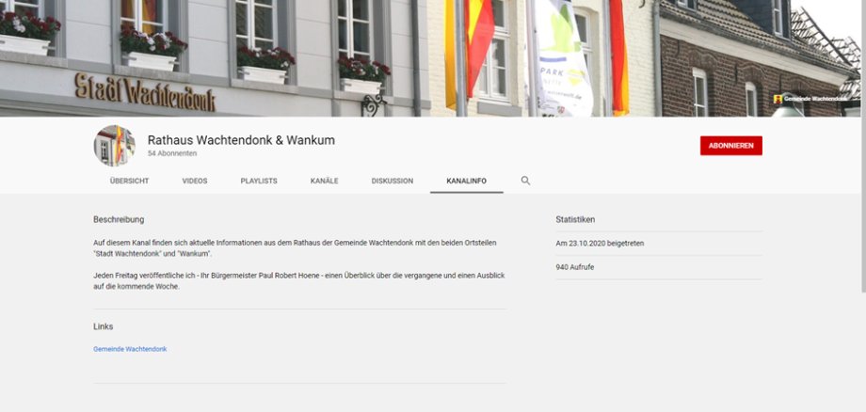
Task: Open the PLAYLISTS tab
Action: [259, 181]
